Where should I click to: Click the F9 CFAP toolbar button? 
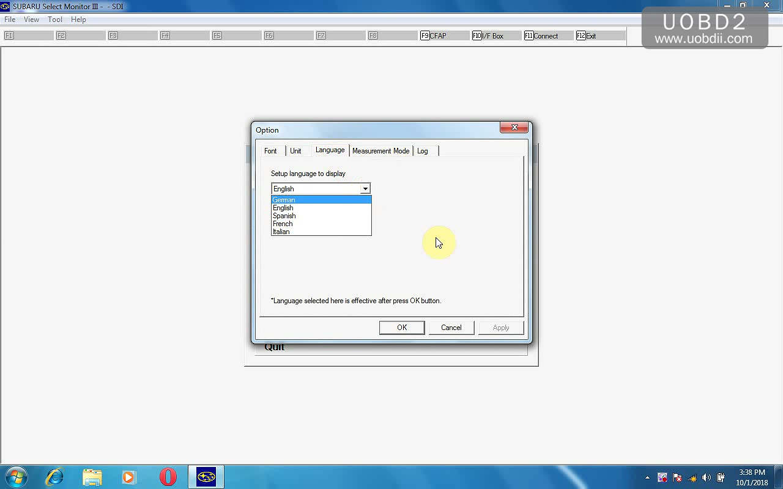click(444, 36)
